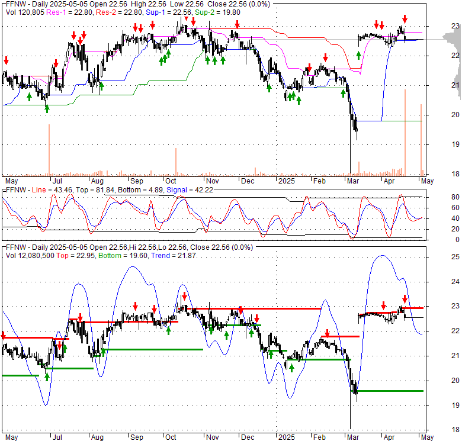Viewport: 462px width, 441px height.
Task: Click the October volume spike bar in top chart
Action: [x=176, y=162]
